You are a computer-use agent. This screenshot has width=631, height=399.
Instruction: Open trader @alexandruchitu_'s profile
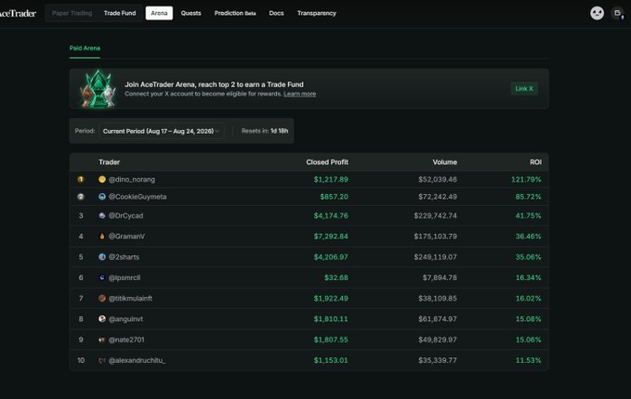[137, 360]
